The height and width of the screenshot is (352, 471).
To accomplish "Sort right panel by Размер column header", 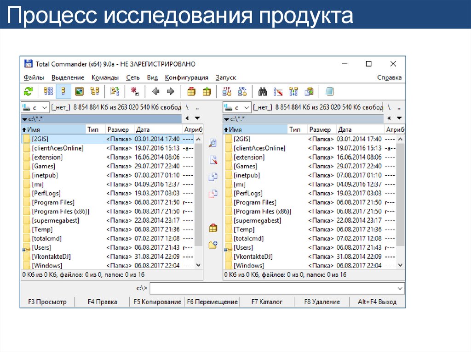I will pyautogui.click(x=322, y=129).
